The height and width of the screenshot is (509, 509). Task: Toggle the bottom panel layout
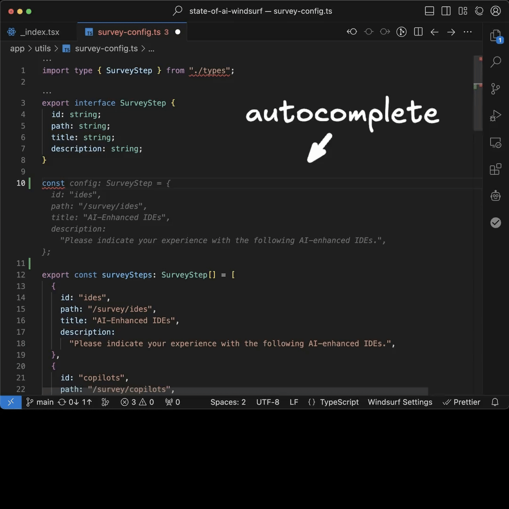pyautogui.click(x=429, y=11)
